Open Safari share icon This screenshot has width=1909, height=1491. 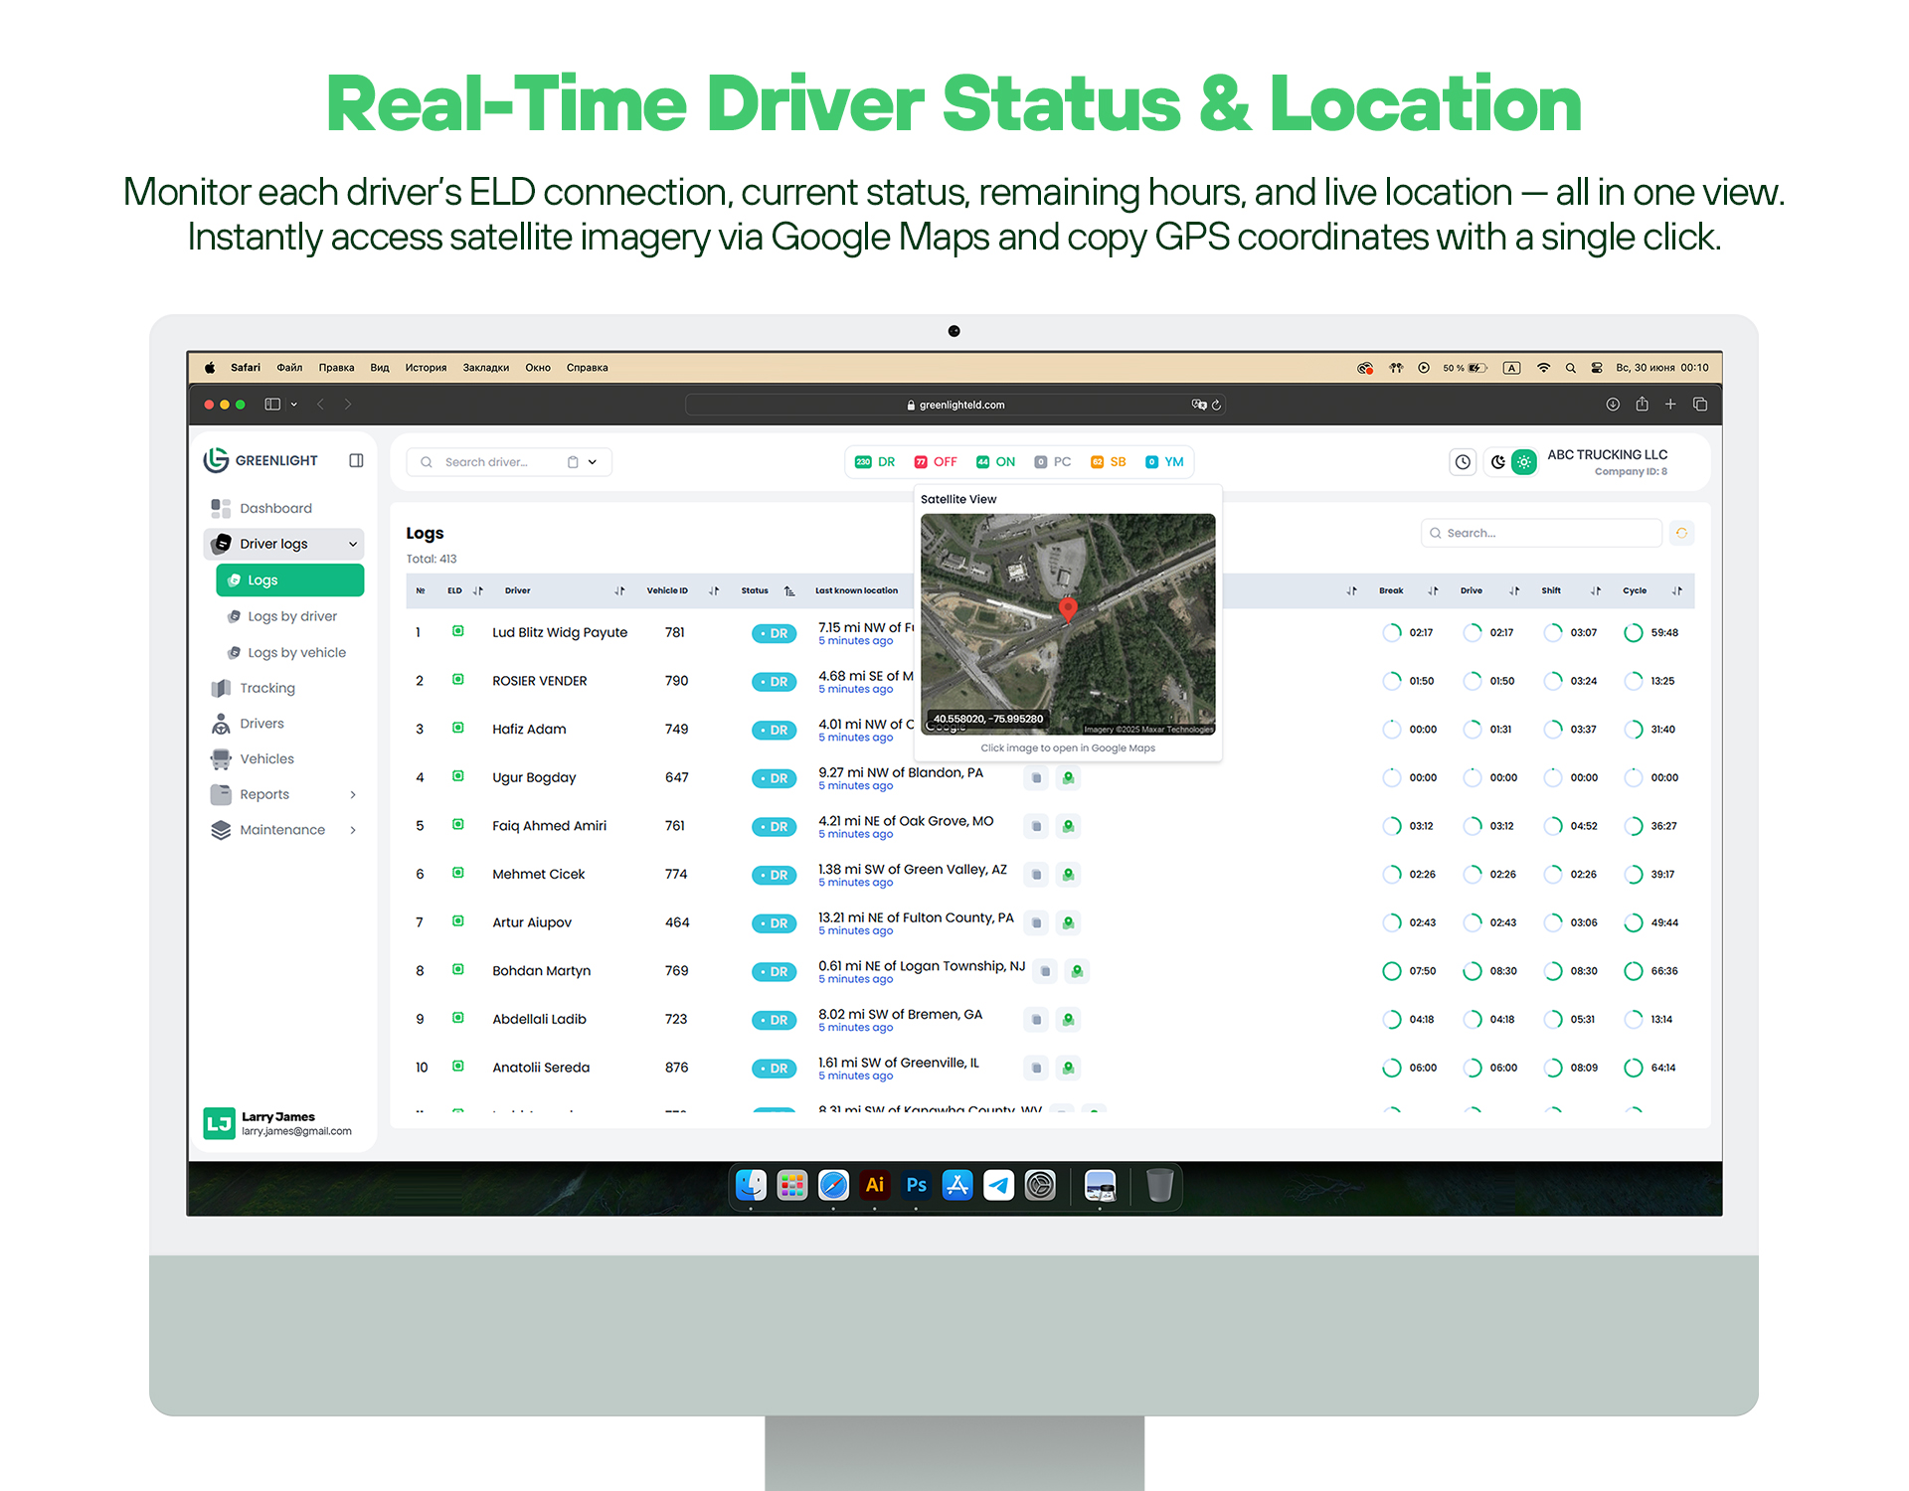(x=1642, y=404)
